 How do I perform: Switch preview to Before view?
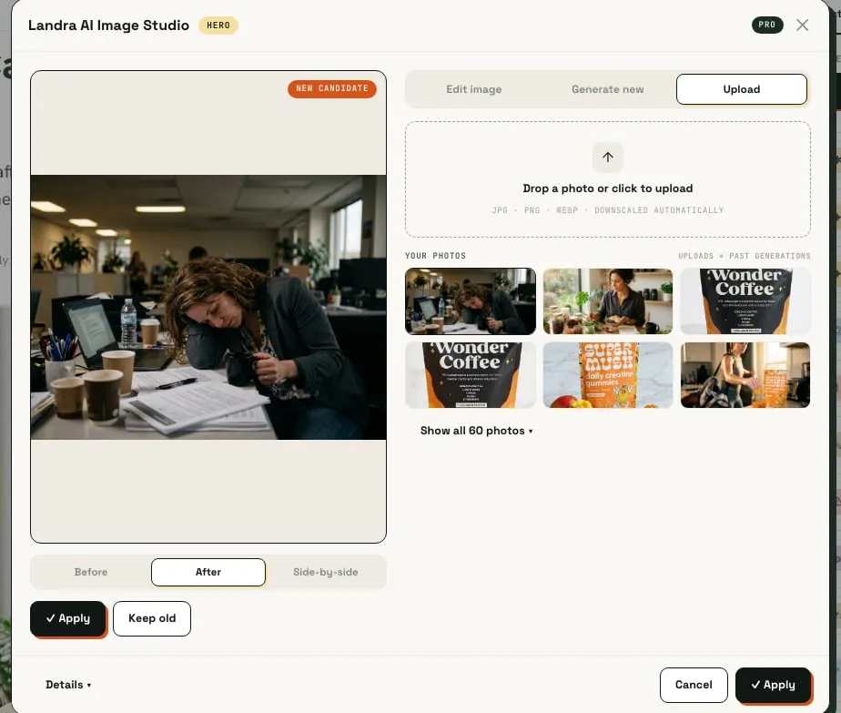[91, 572]
